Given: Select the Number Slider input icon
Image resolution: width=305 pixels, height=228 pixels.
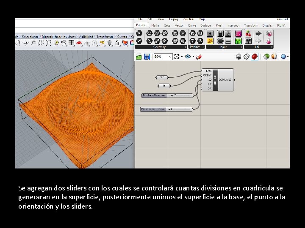Looking at the screenshot, I should coord(210,33).
